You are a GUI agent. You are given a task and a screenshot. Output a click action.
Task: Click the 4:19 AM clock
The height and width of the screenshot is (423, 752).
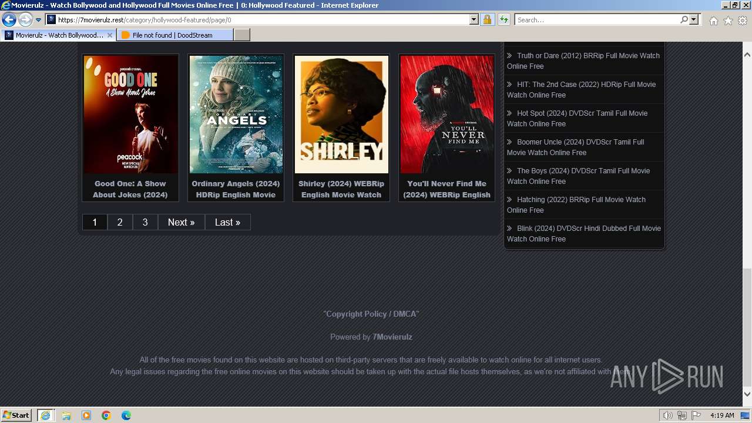coord(722,415)
